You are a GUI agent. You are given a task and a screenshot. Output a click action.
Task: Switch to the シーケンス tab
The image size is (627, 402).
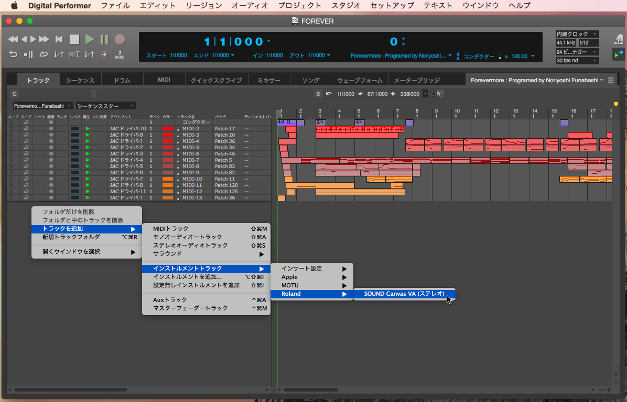pyautogui.click(x=80, y=80)
